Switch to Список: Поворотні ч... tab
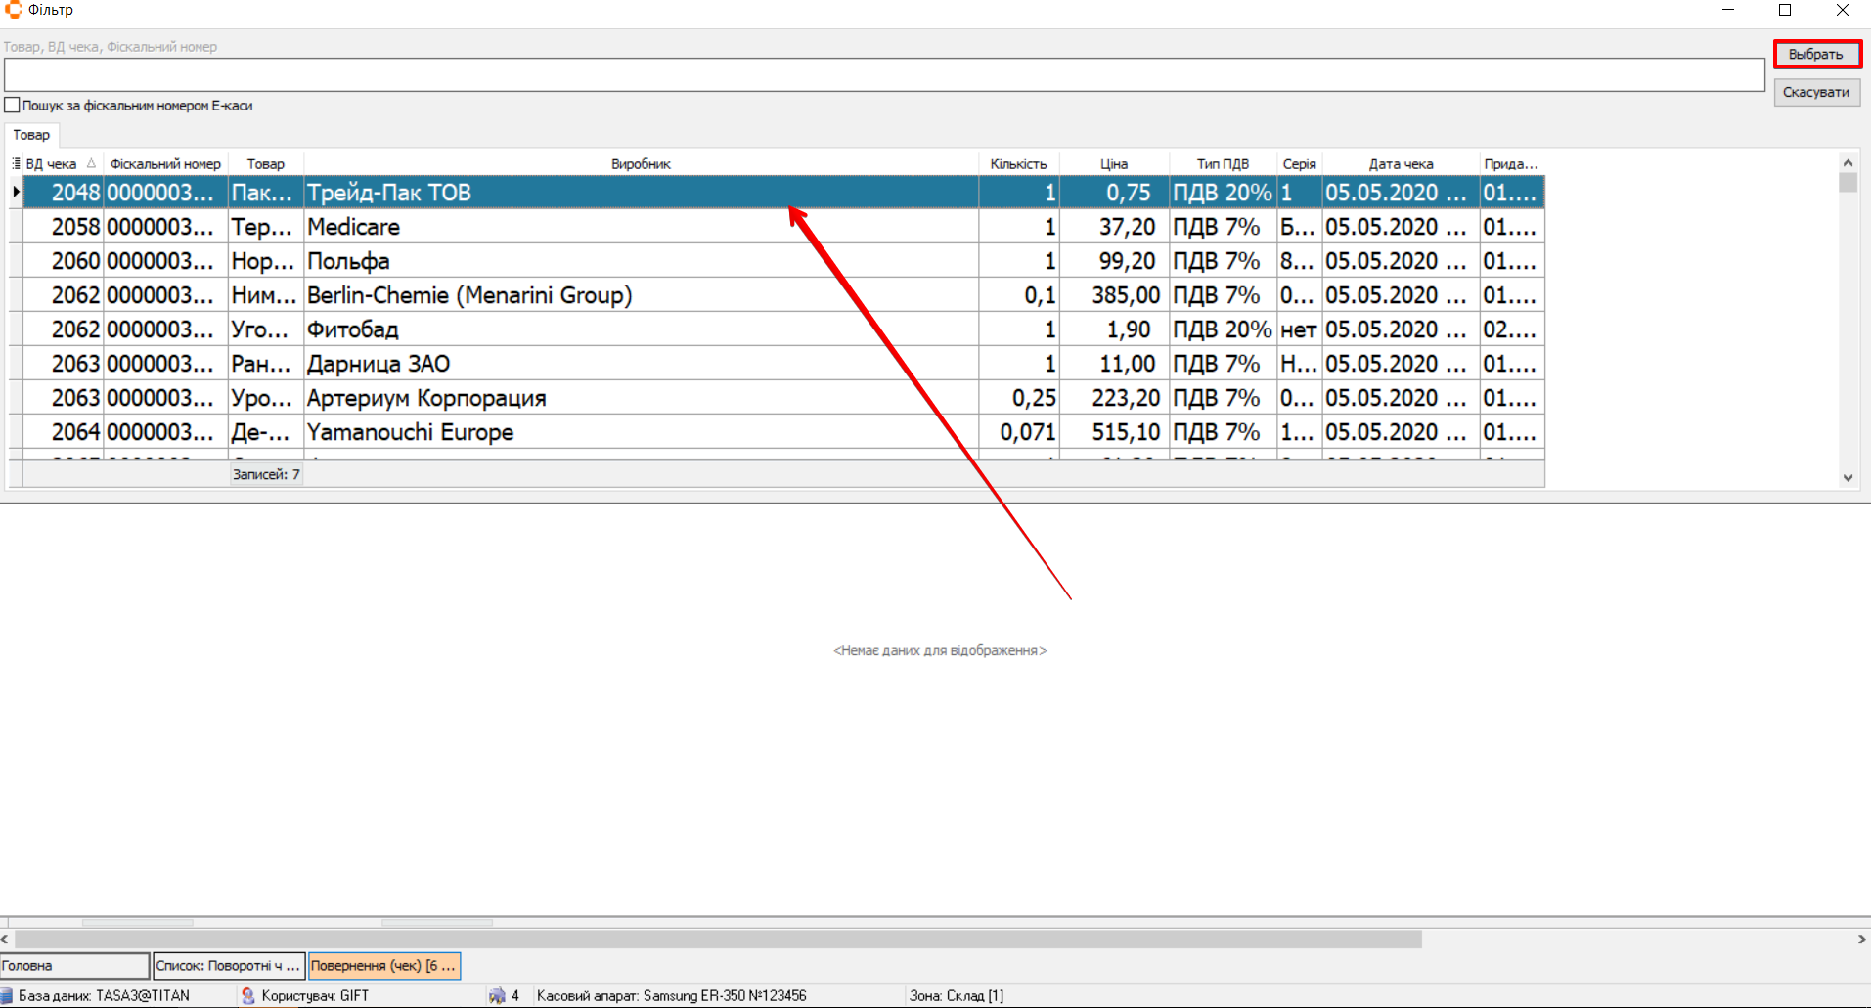Viewport: 1871px width, 1008px height. point(229,965)
